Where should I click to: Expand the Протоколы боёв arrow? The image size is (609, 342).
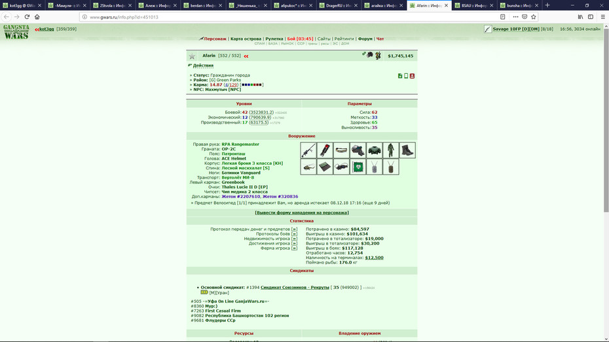tap(294, 234)
